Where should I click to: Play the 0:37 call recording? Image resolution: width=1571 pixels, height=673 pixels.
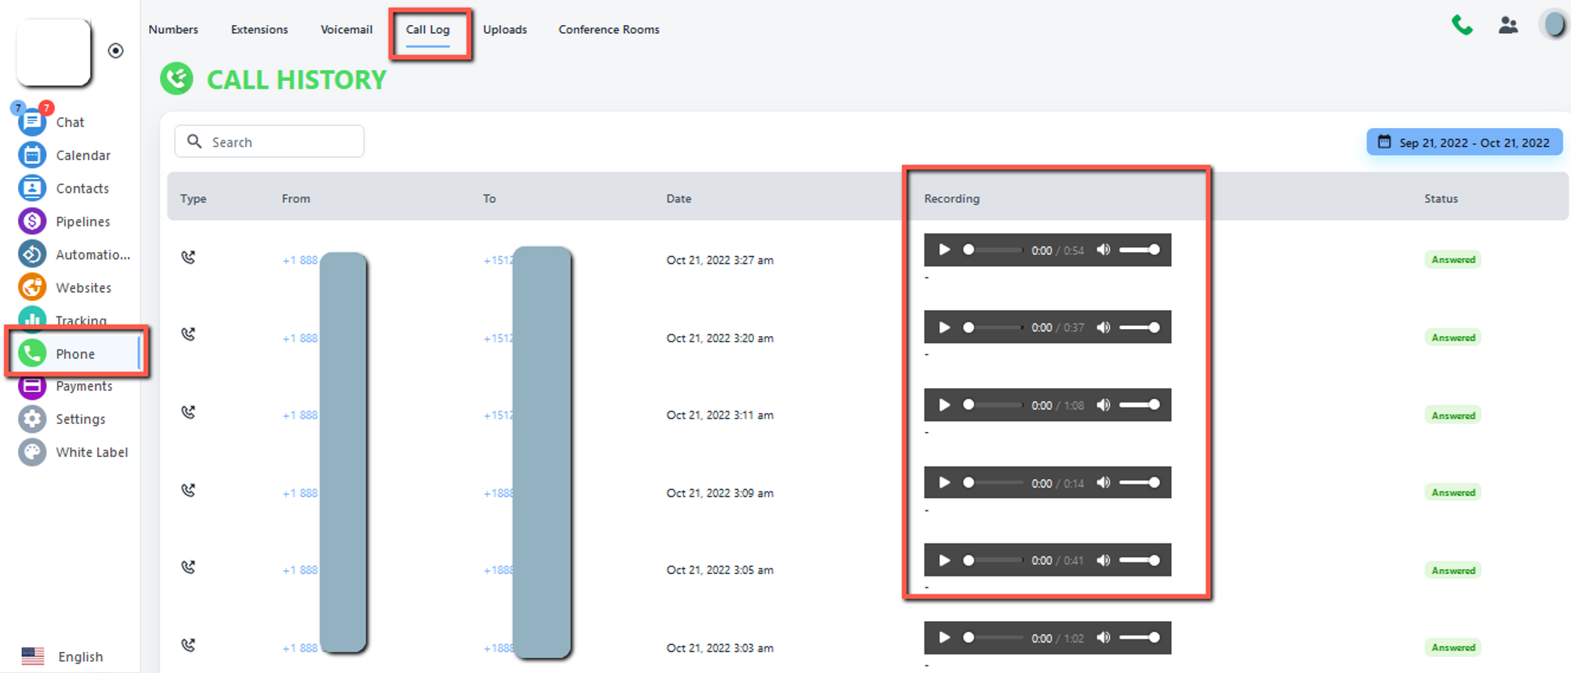point(944,327)
